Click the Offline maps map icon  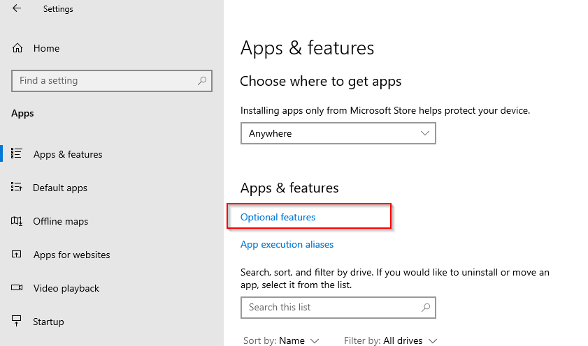[17, 221]
